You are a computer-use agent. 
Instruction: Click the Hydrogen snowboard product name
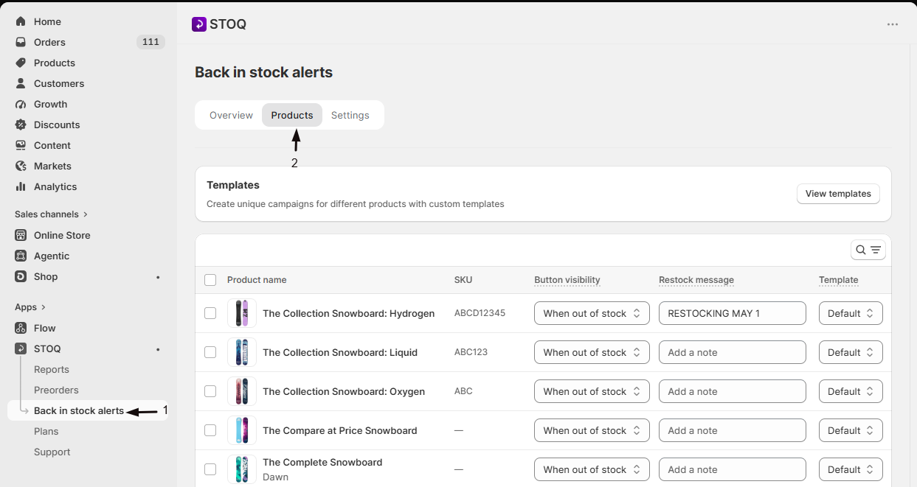coord(349,313)
